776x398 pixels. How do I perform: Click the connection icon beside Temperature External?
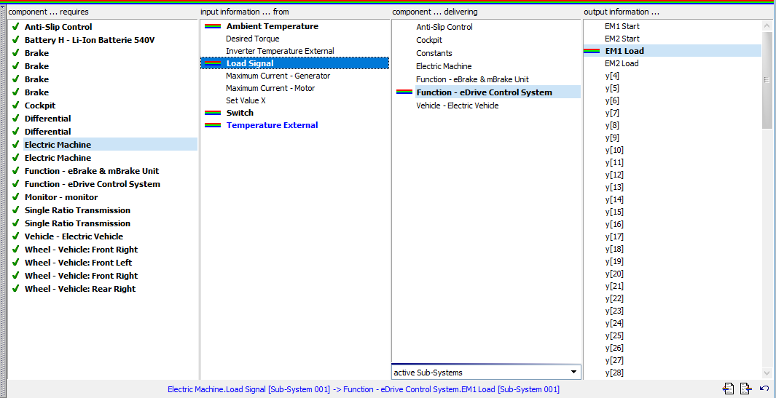pyautogui.click(x=213, y=125)
